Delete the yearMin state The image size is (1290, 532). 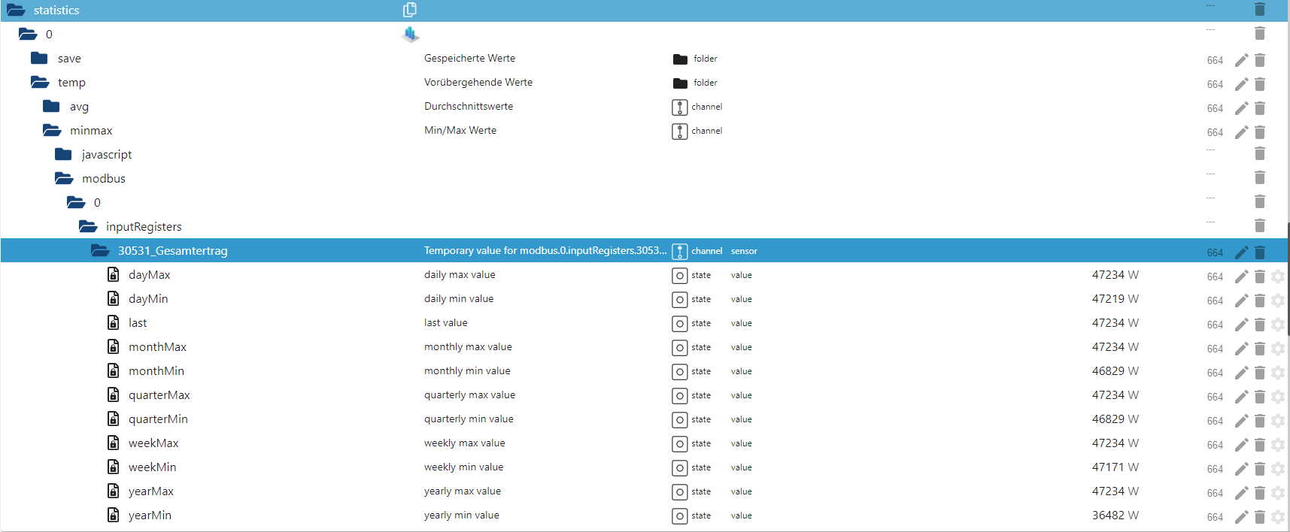tap(1260, 517)
